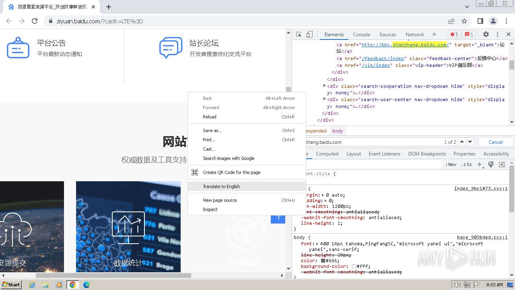
Task: Choose Create QR Code for this page
Action: tap(247, 172)
